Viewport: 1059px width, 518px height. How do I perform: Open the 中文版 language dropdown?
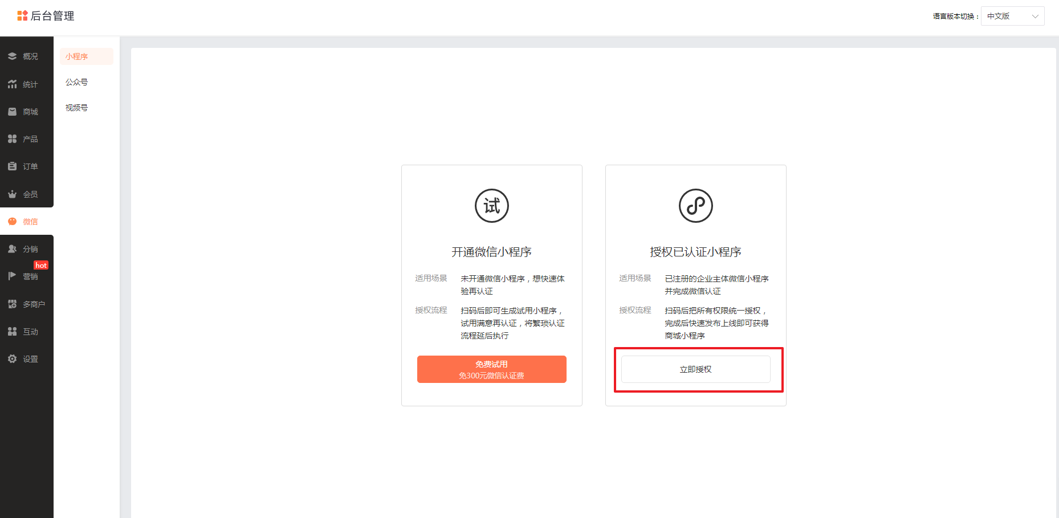coord(1013,16)
